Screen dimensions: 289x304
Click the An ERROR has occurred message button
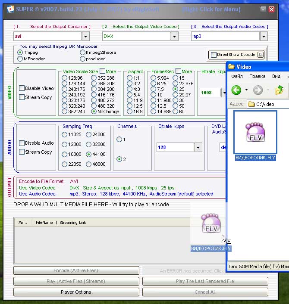(x=184, y=271)
